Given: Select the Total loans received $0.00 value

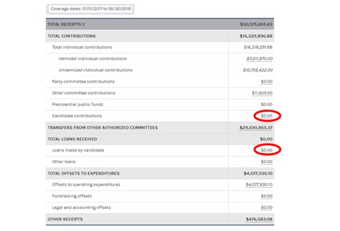Looking at the screenshot, I should point(266,139).
